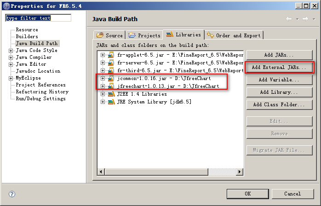
Task: Open the forward history dropdown arrow
Action: pos(314,19)
